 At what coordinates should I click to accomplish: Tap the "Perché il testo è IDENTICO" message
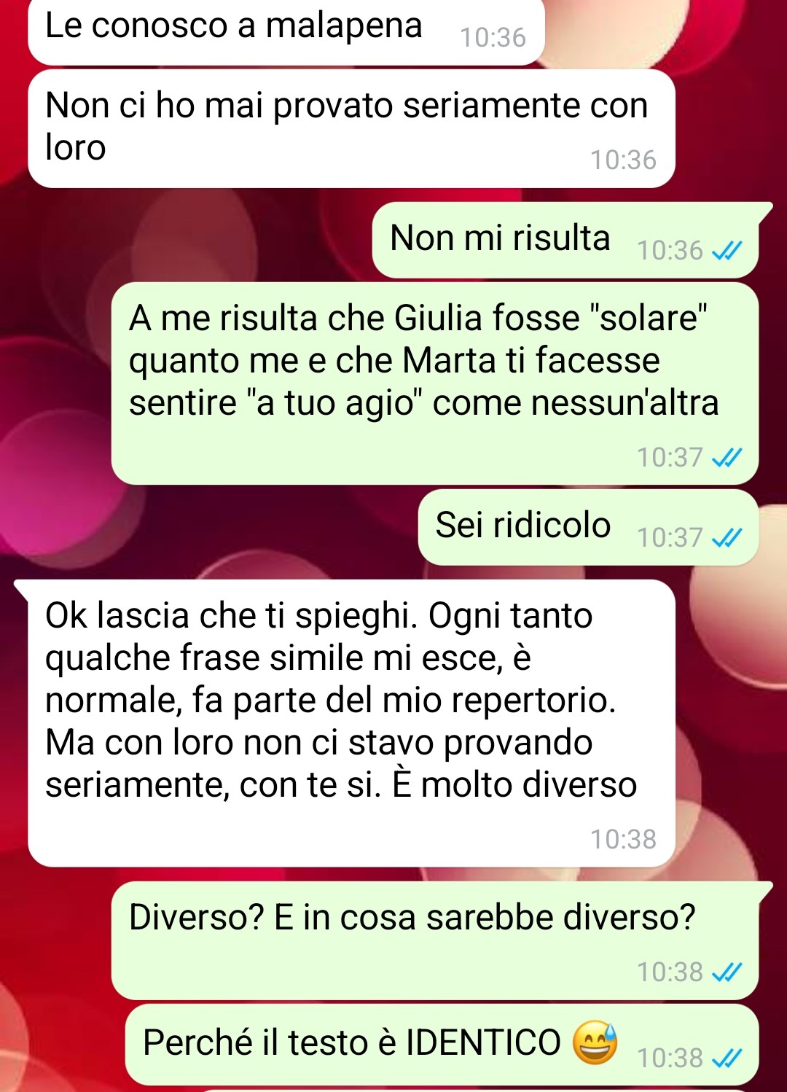click(442, 1044)
